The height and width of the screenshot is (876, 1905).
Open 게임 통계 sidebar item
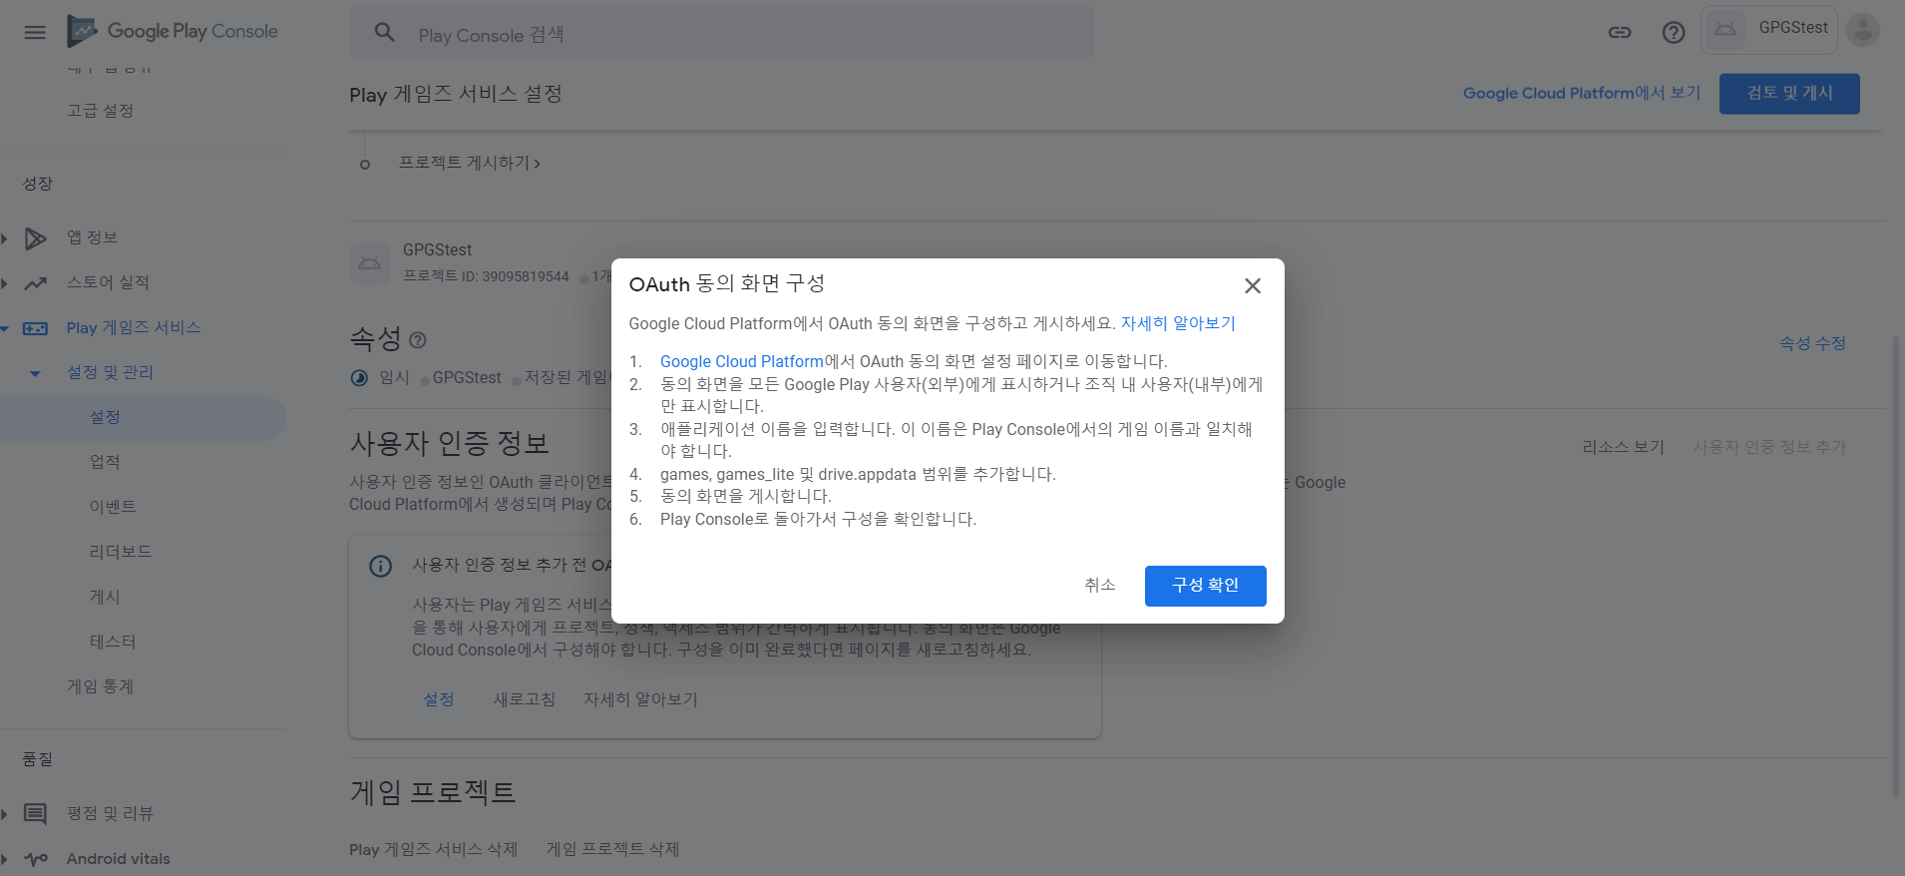coord(100,686)
